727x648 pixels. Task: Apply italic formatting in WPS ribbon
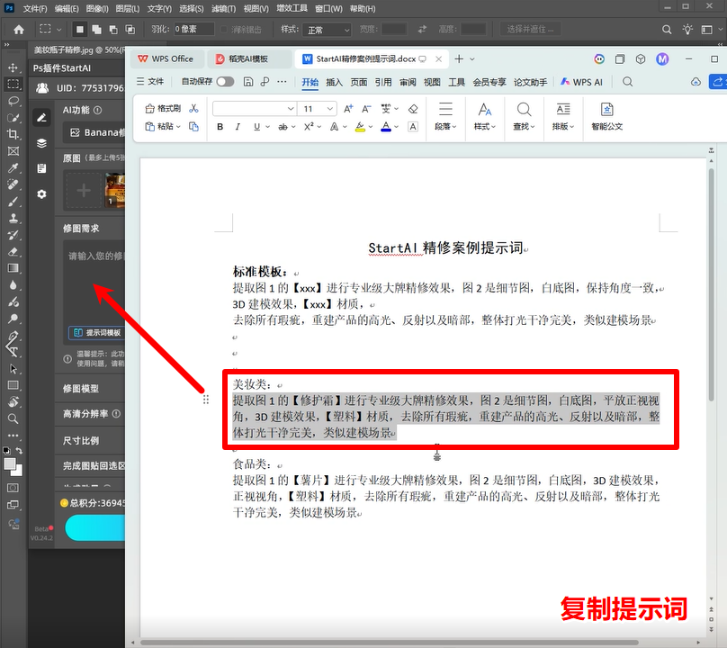point(238,127)
